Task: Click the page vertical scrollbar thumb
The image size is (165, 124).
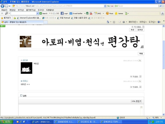Action: click(164, 55)
